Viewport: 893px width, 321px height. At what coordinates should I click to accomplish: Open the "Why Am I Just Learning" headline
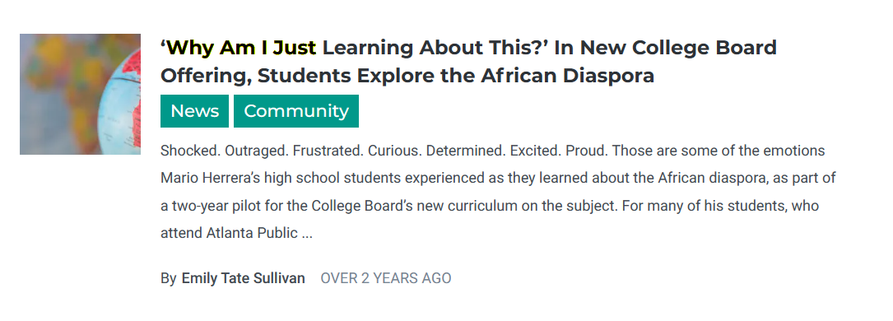[468, 61]
